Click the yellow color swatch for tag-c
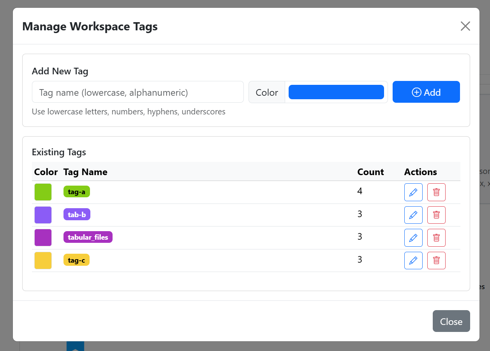The height and width of the screenshot is (351, 490). pyautogui.click(x=43, y=260)
